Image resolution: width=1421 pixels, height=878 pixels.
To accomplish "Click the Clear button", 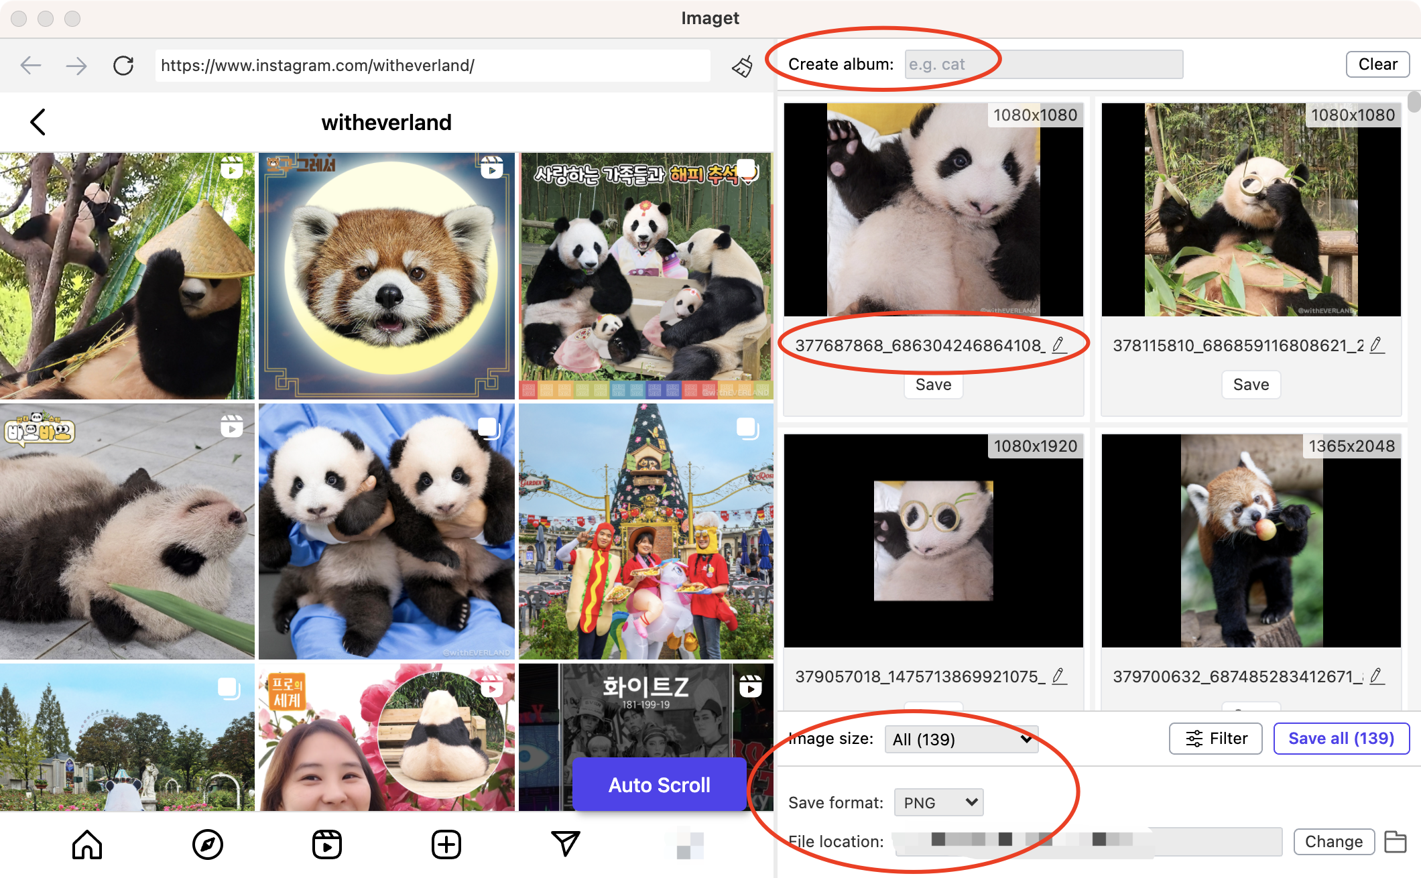I will tap(1376, 64).
